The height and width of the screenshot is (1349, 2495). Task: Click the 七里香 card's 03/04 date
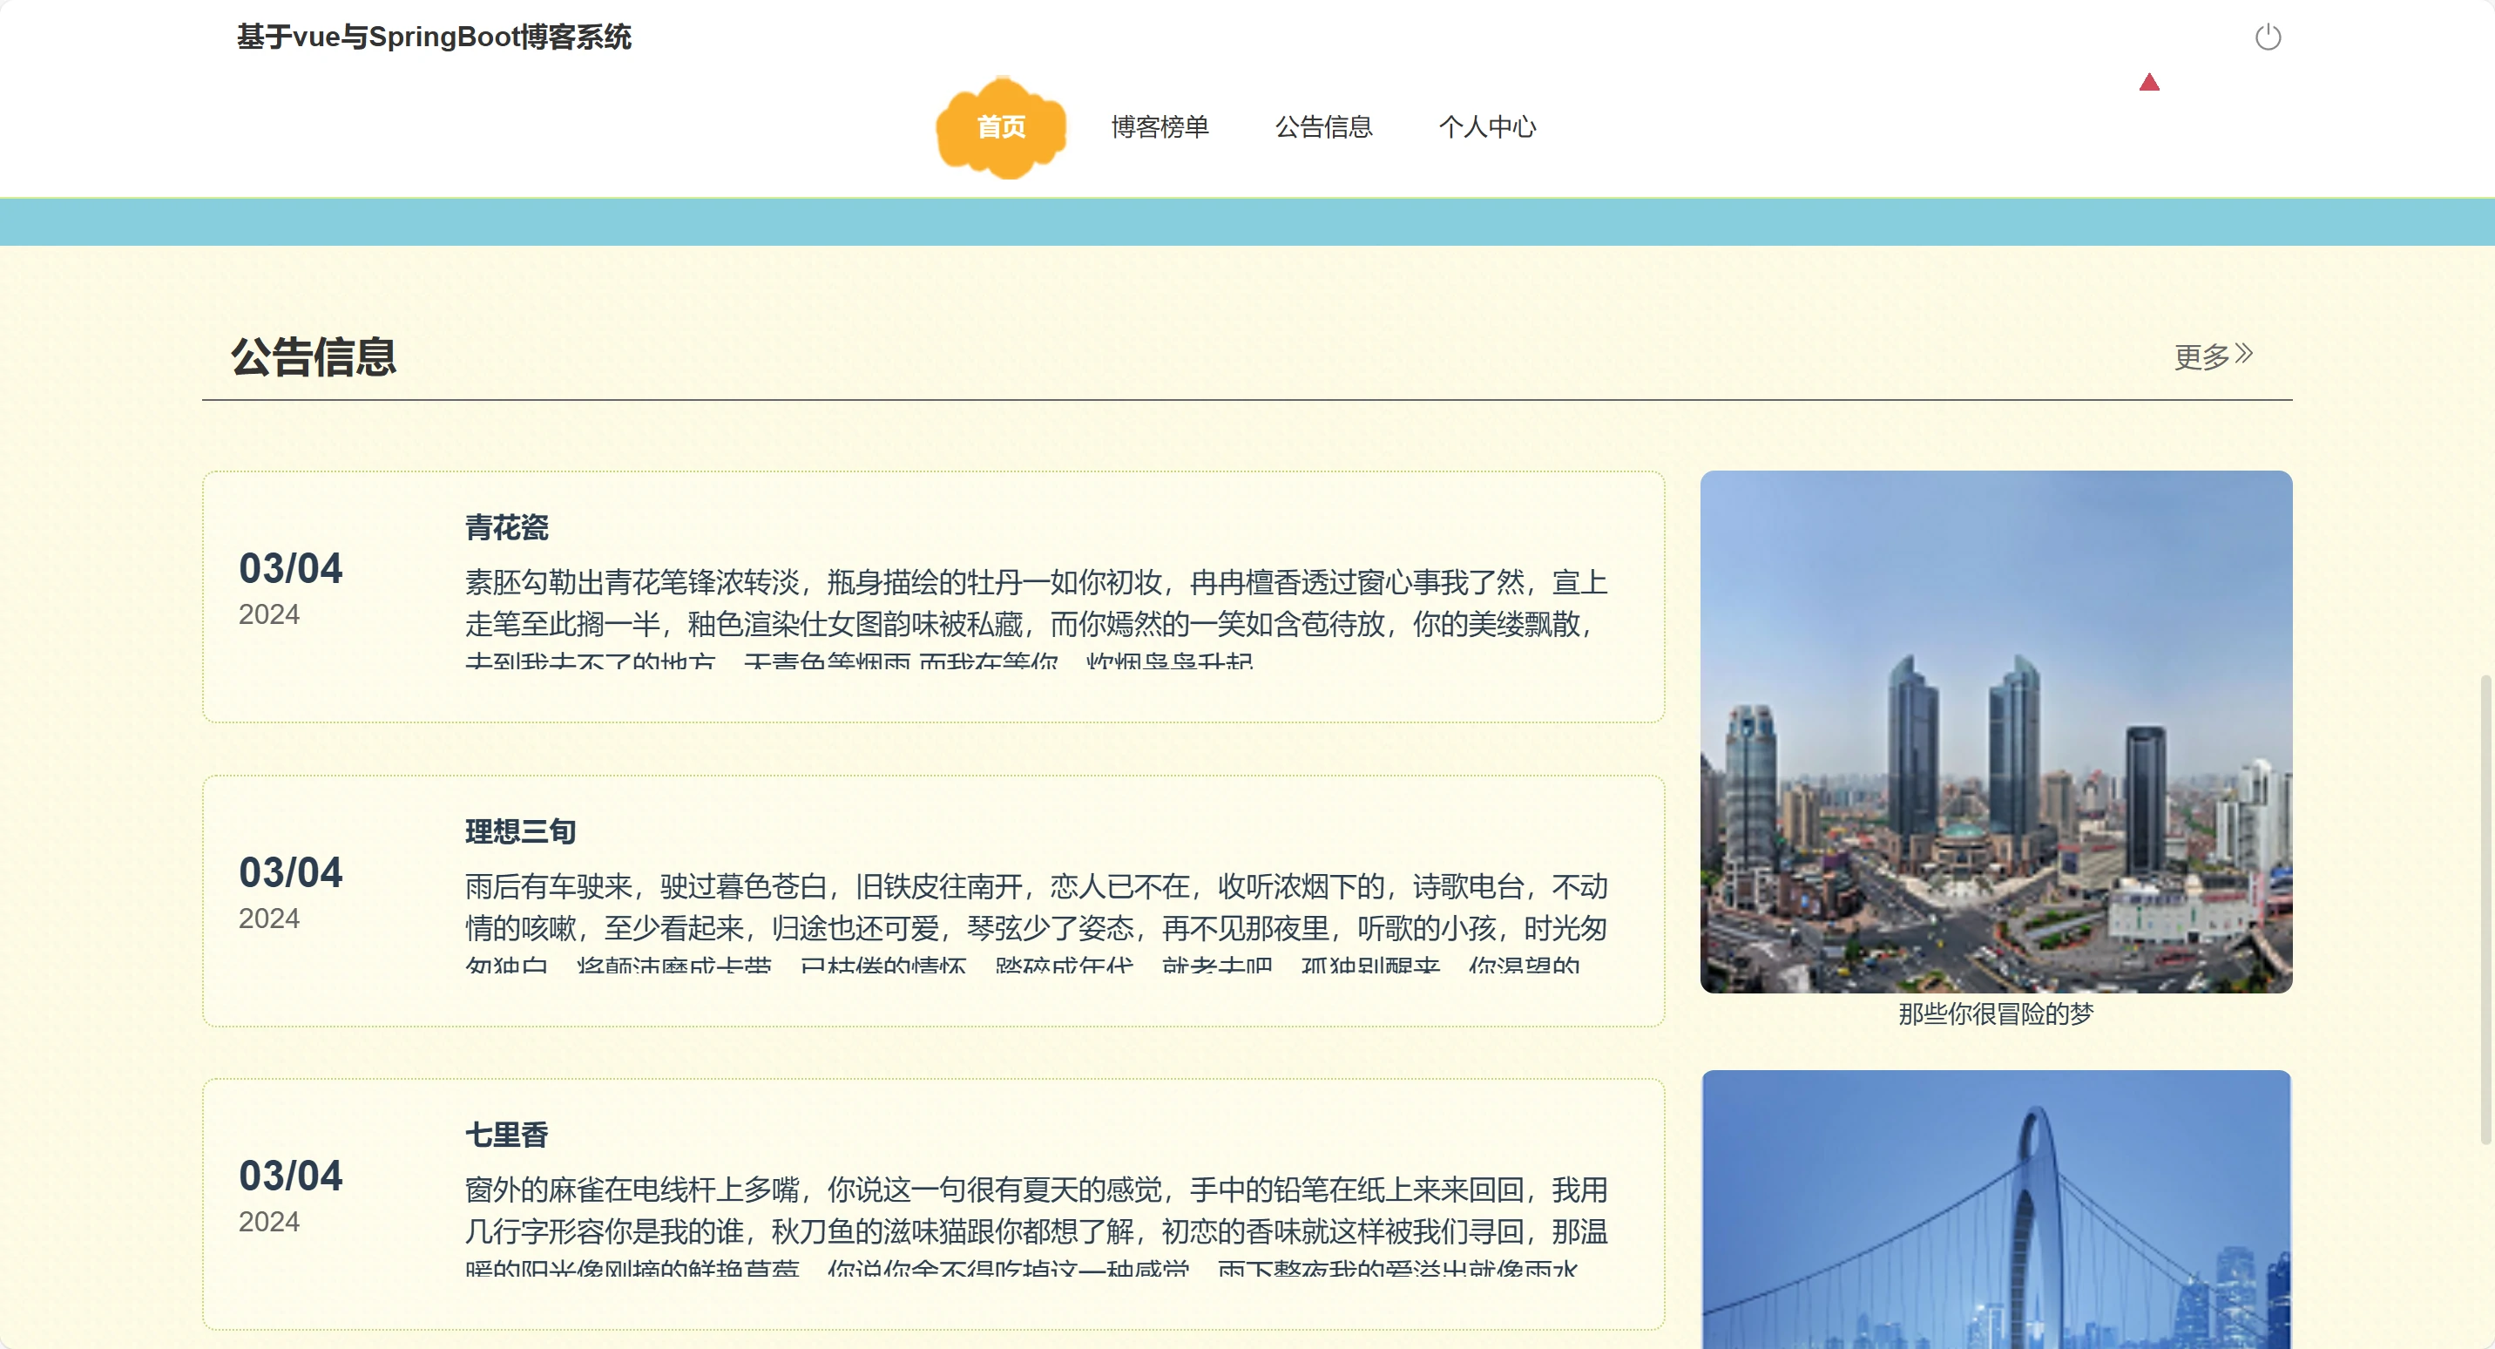tap(291, 1176)
